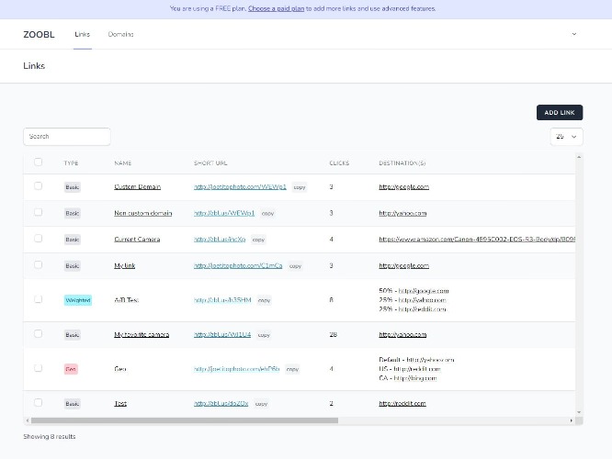This screenshot has width=612, height=459.
Task: Click the vertical scrollbar down arrow
Action: (x=579, y=412)
